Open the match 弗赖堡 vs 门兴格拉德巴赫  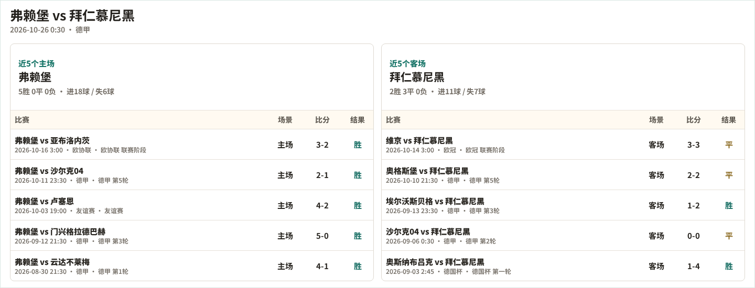click(x=60, y=231)
